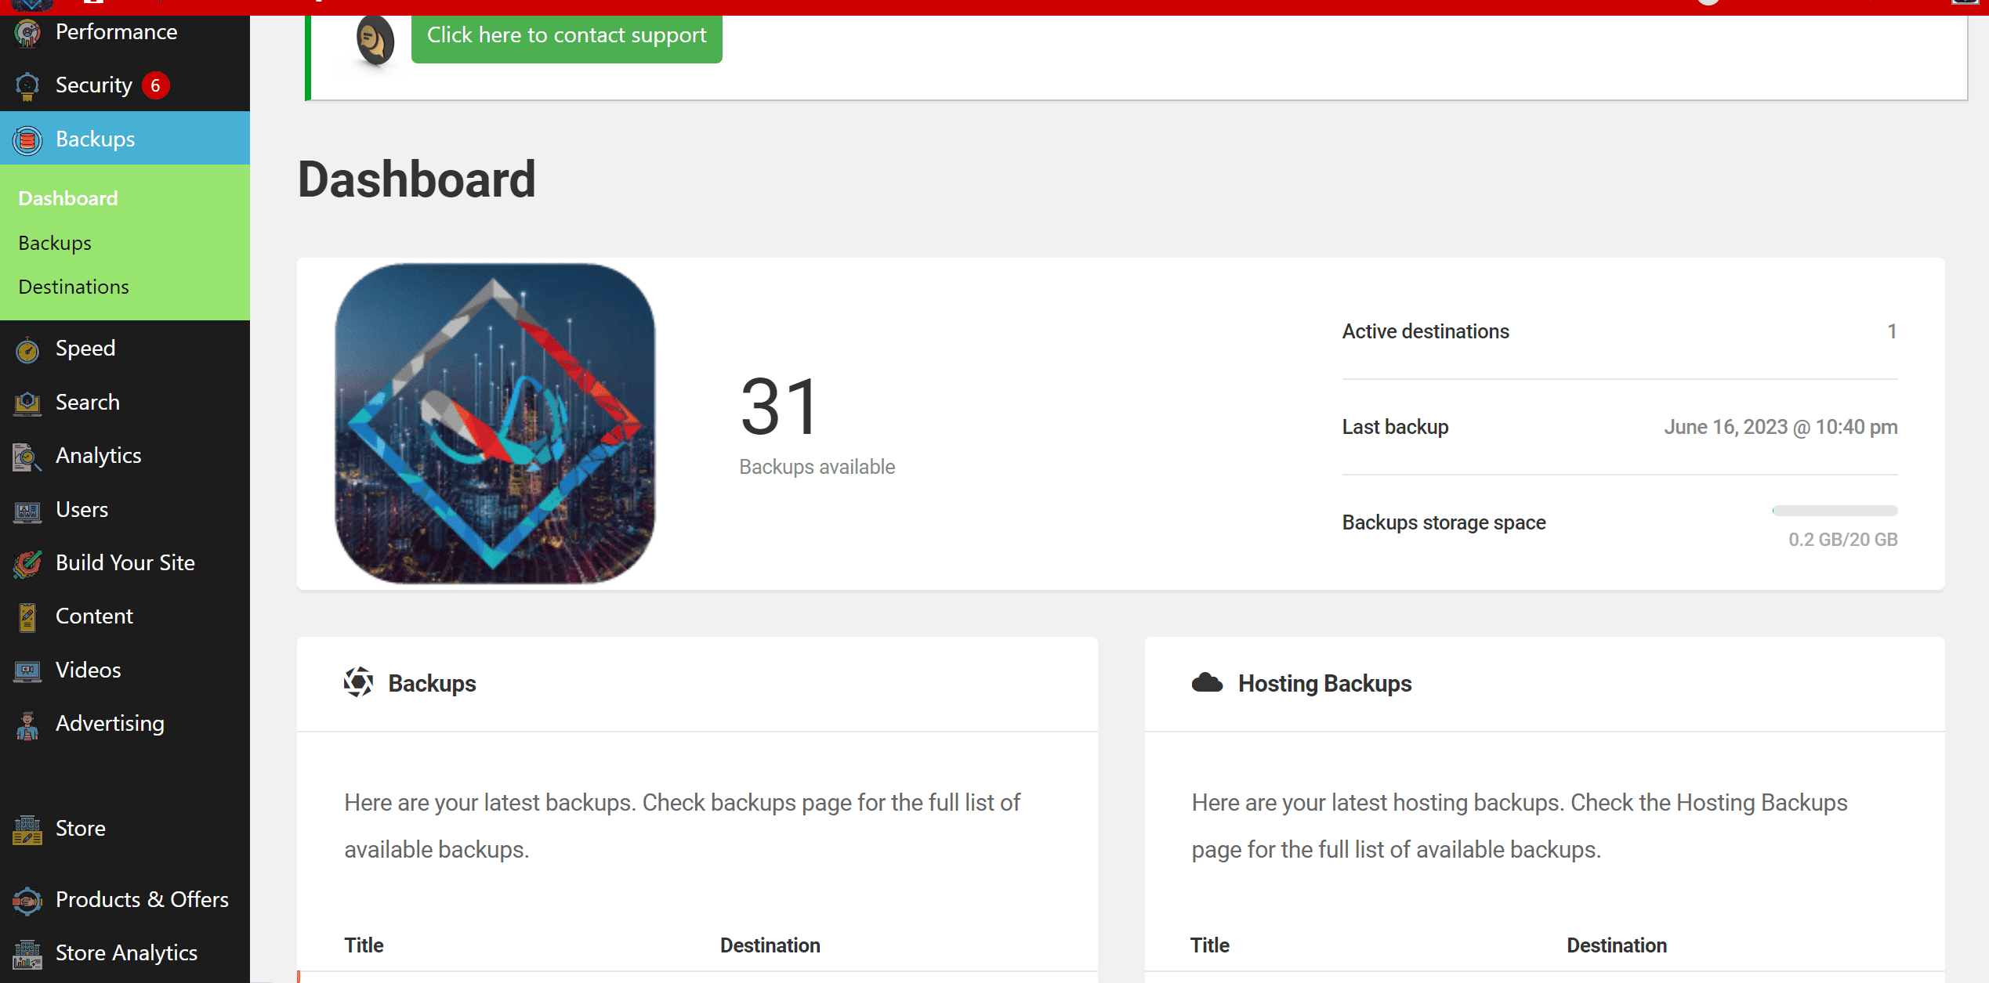Image resolution: width=1989 pixels, height=983 pixels.
Task: Open the Destinations submenu item
Action: pyautogui.click(x=74, y=287)
